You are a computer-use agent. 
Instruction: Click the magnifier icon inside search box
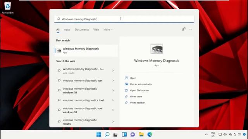point(59,19)
